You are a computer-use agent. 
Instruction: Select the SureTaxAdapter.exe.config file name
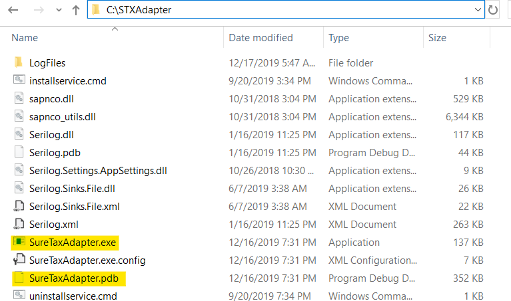pyautogui.click(x=87, y=260)
